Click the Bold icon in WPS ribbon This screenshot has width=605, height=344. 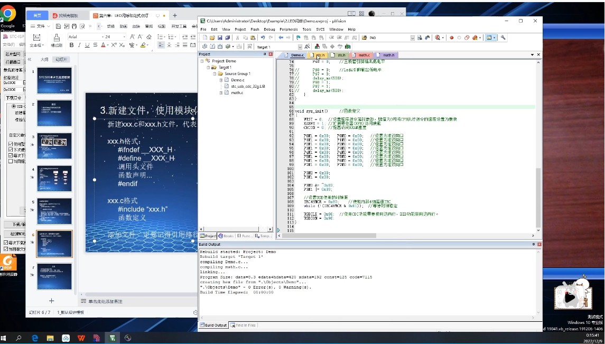pyautogui.click(x=71, y=45)
